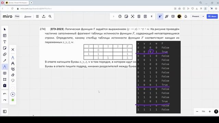Open the browser tab search icon

pos(201,3)
